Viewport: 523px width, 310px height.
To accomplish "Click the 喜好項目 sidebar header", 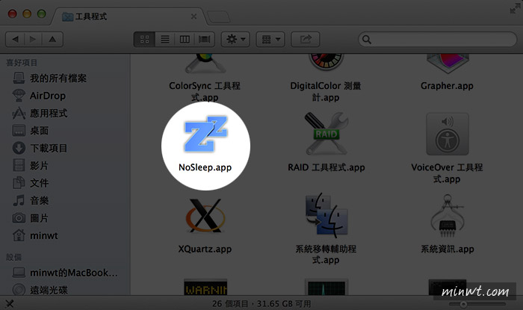I will coord(22,63).
